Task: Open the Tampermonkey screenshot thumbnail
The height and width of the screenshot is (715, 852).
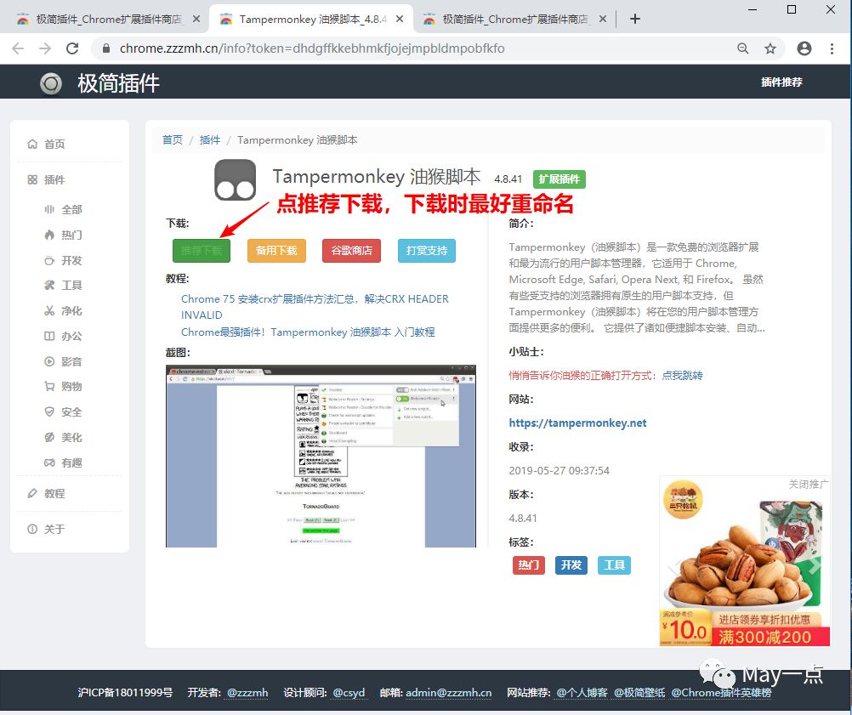Action: [321, 456]
